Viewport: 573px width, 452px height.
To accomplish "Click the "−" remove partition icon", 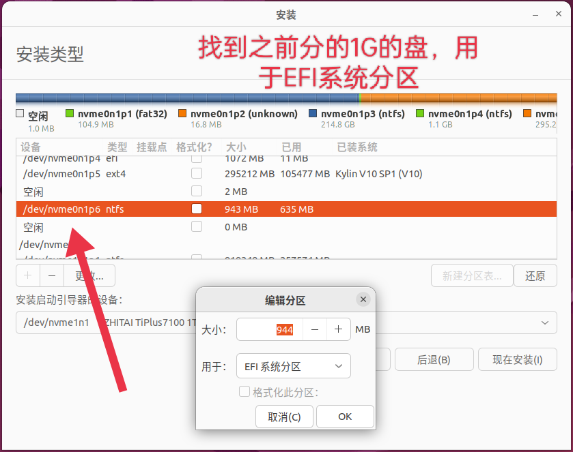I will point(51,275).
